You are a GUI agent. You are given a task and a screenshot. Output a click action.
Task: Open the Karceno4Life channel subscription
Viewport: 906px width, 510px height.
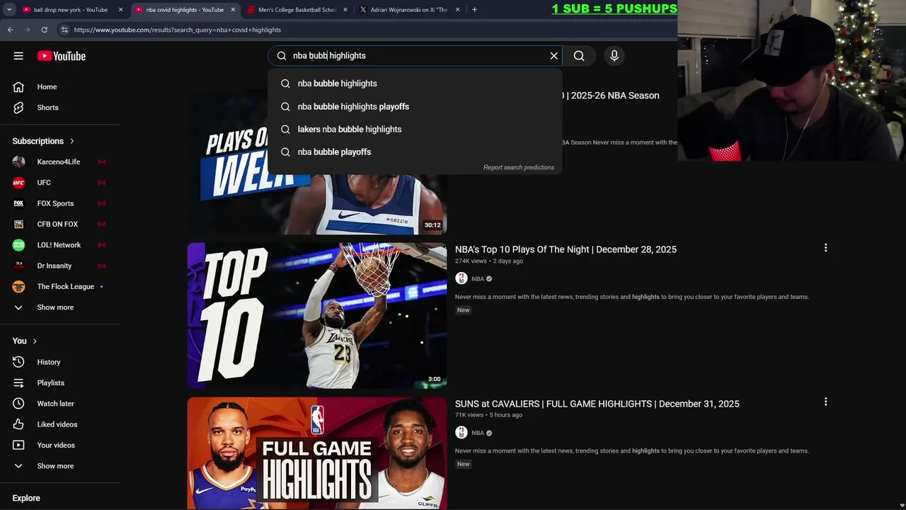[60, 161]
